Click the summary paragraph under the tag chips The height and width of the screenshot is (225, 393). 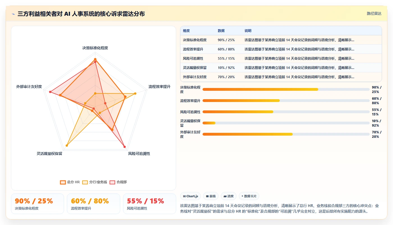click(x=280, y=208)
